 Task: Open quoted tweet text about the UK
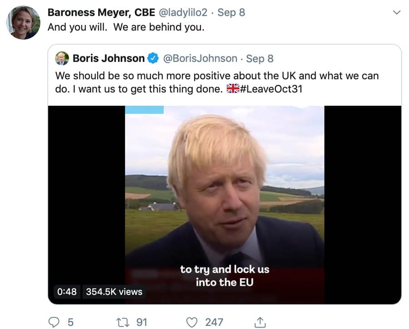216,75
